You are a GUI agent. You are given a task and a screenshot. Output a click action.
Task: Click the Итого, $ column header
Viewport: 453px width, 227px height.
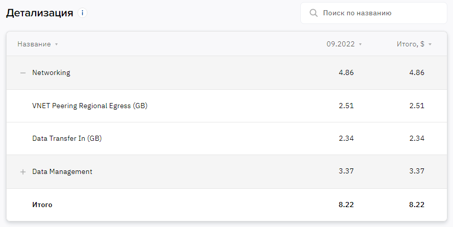click(411, 44)
